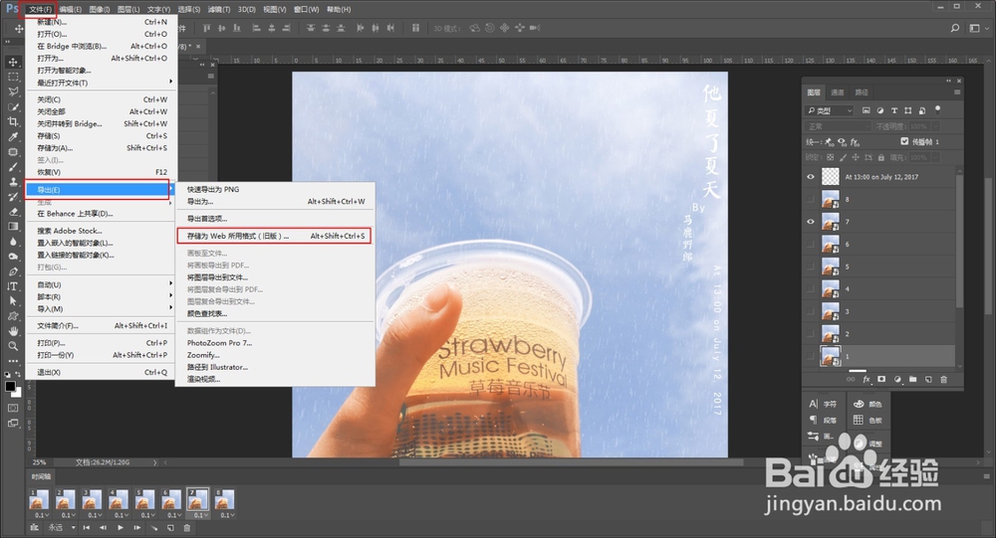The height and width of the screenshot is (538, 996).
Task: Open the 类型 layer filter dropdown
Action: [831, 110]
